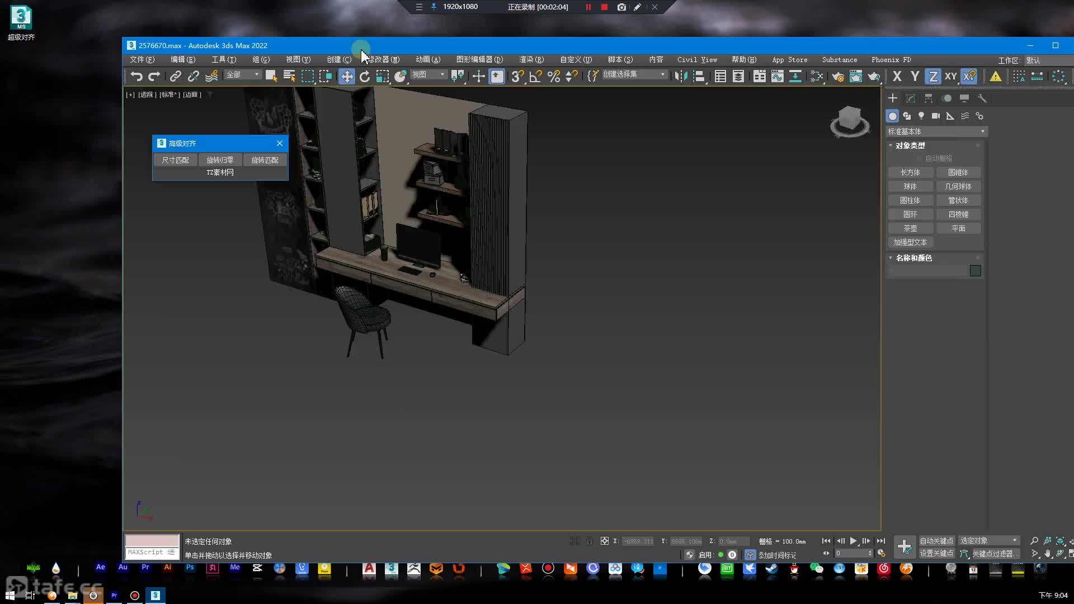Click the Align tool icon

(x=699, y=77)
